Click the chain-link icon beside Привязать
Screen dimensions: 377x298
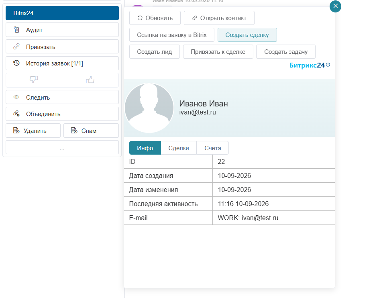16,47
